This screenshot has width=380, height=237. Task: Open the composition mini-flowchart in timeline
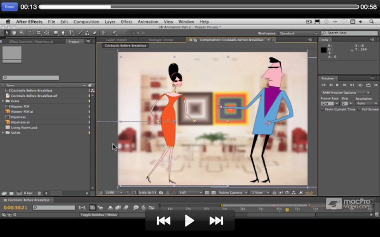[x=82, y=208]
